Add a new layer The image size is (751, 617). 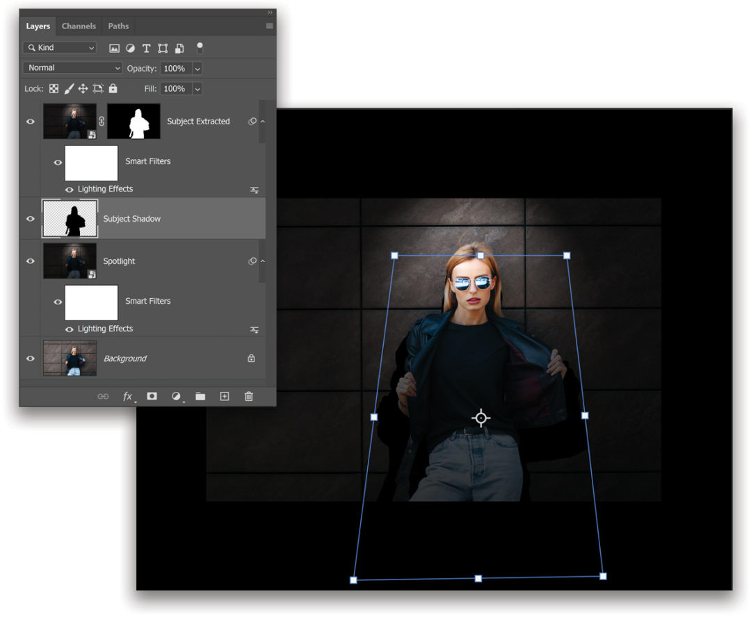pos(224,396)
